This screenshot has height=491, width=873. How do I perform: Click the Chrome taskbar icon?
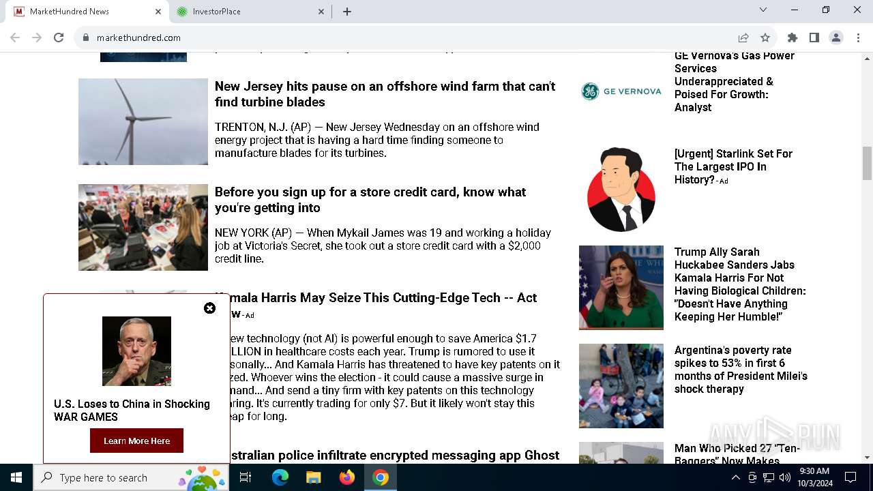pos(381,477)
